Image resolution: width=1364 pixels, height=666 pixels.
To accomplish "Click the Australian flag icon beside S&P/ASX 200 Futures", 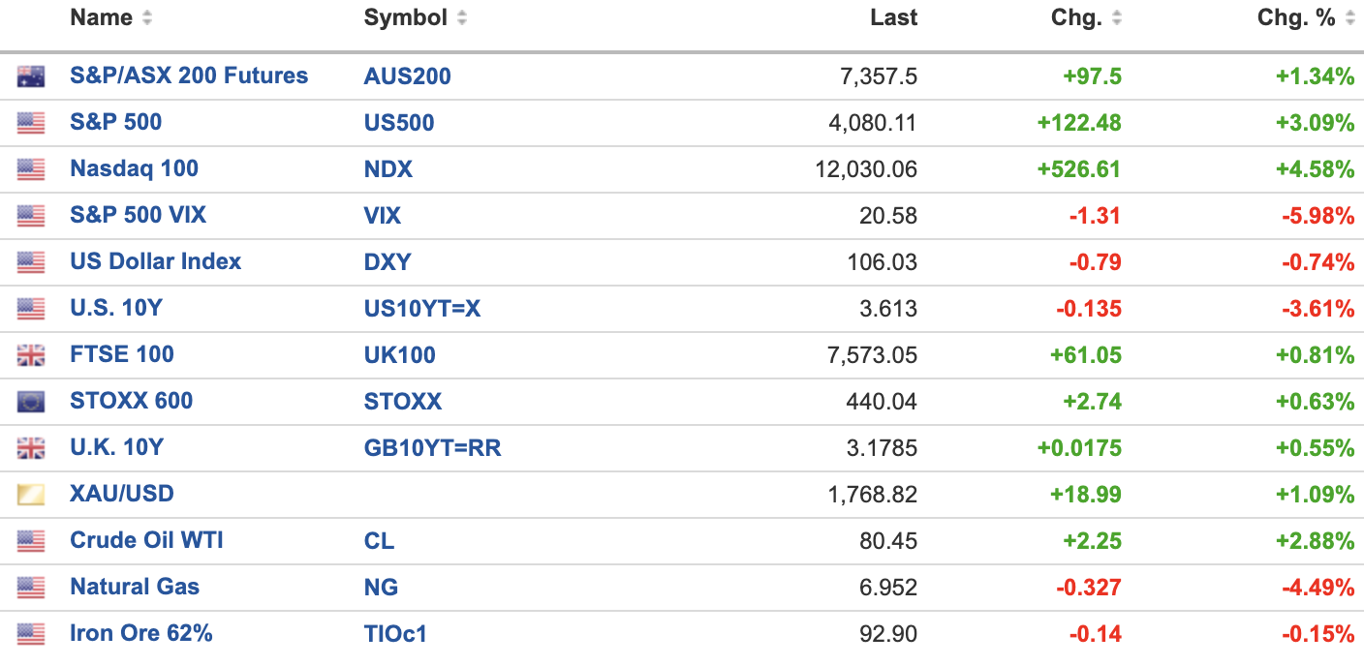I will [x=31, y=76].
